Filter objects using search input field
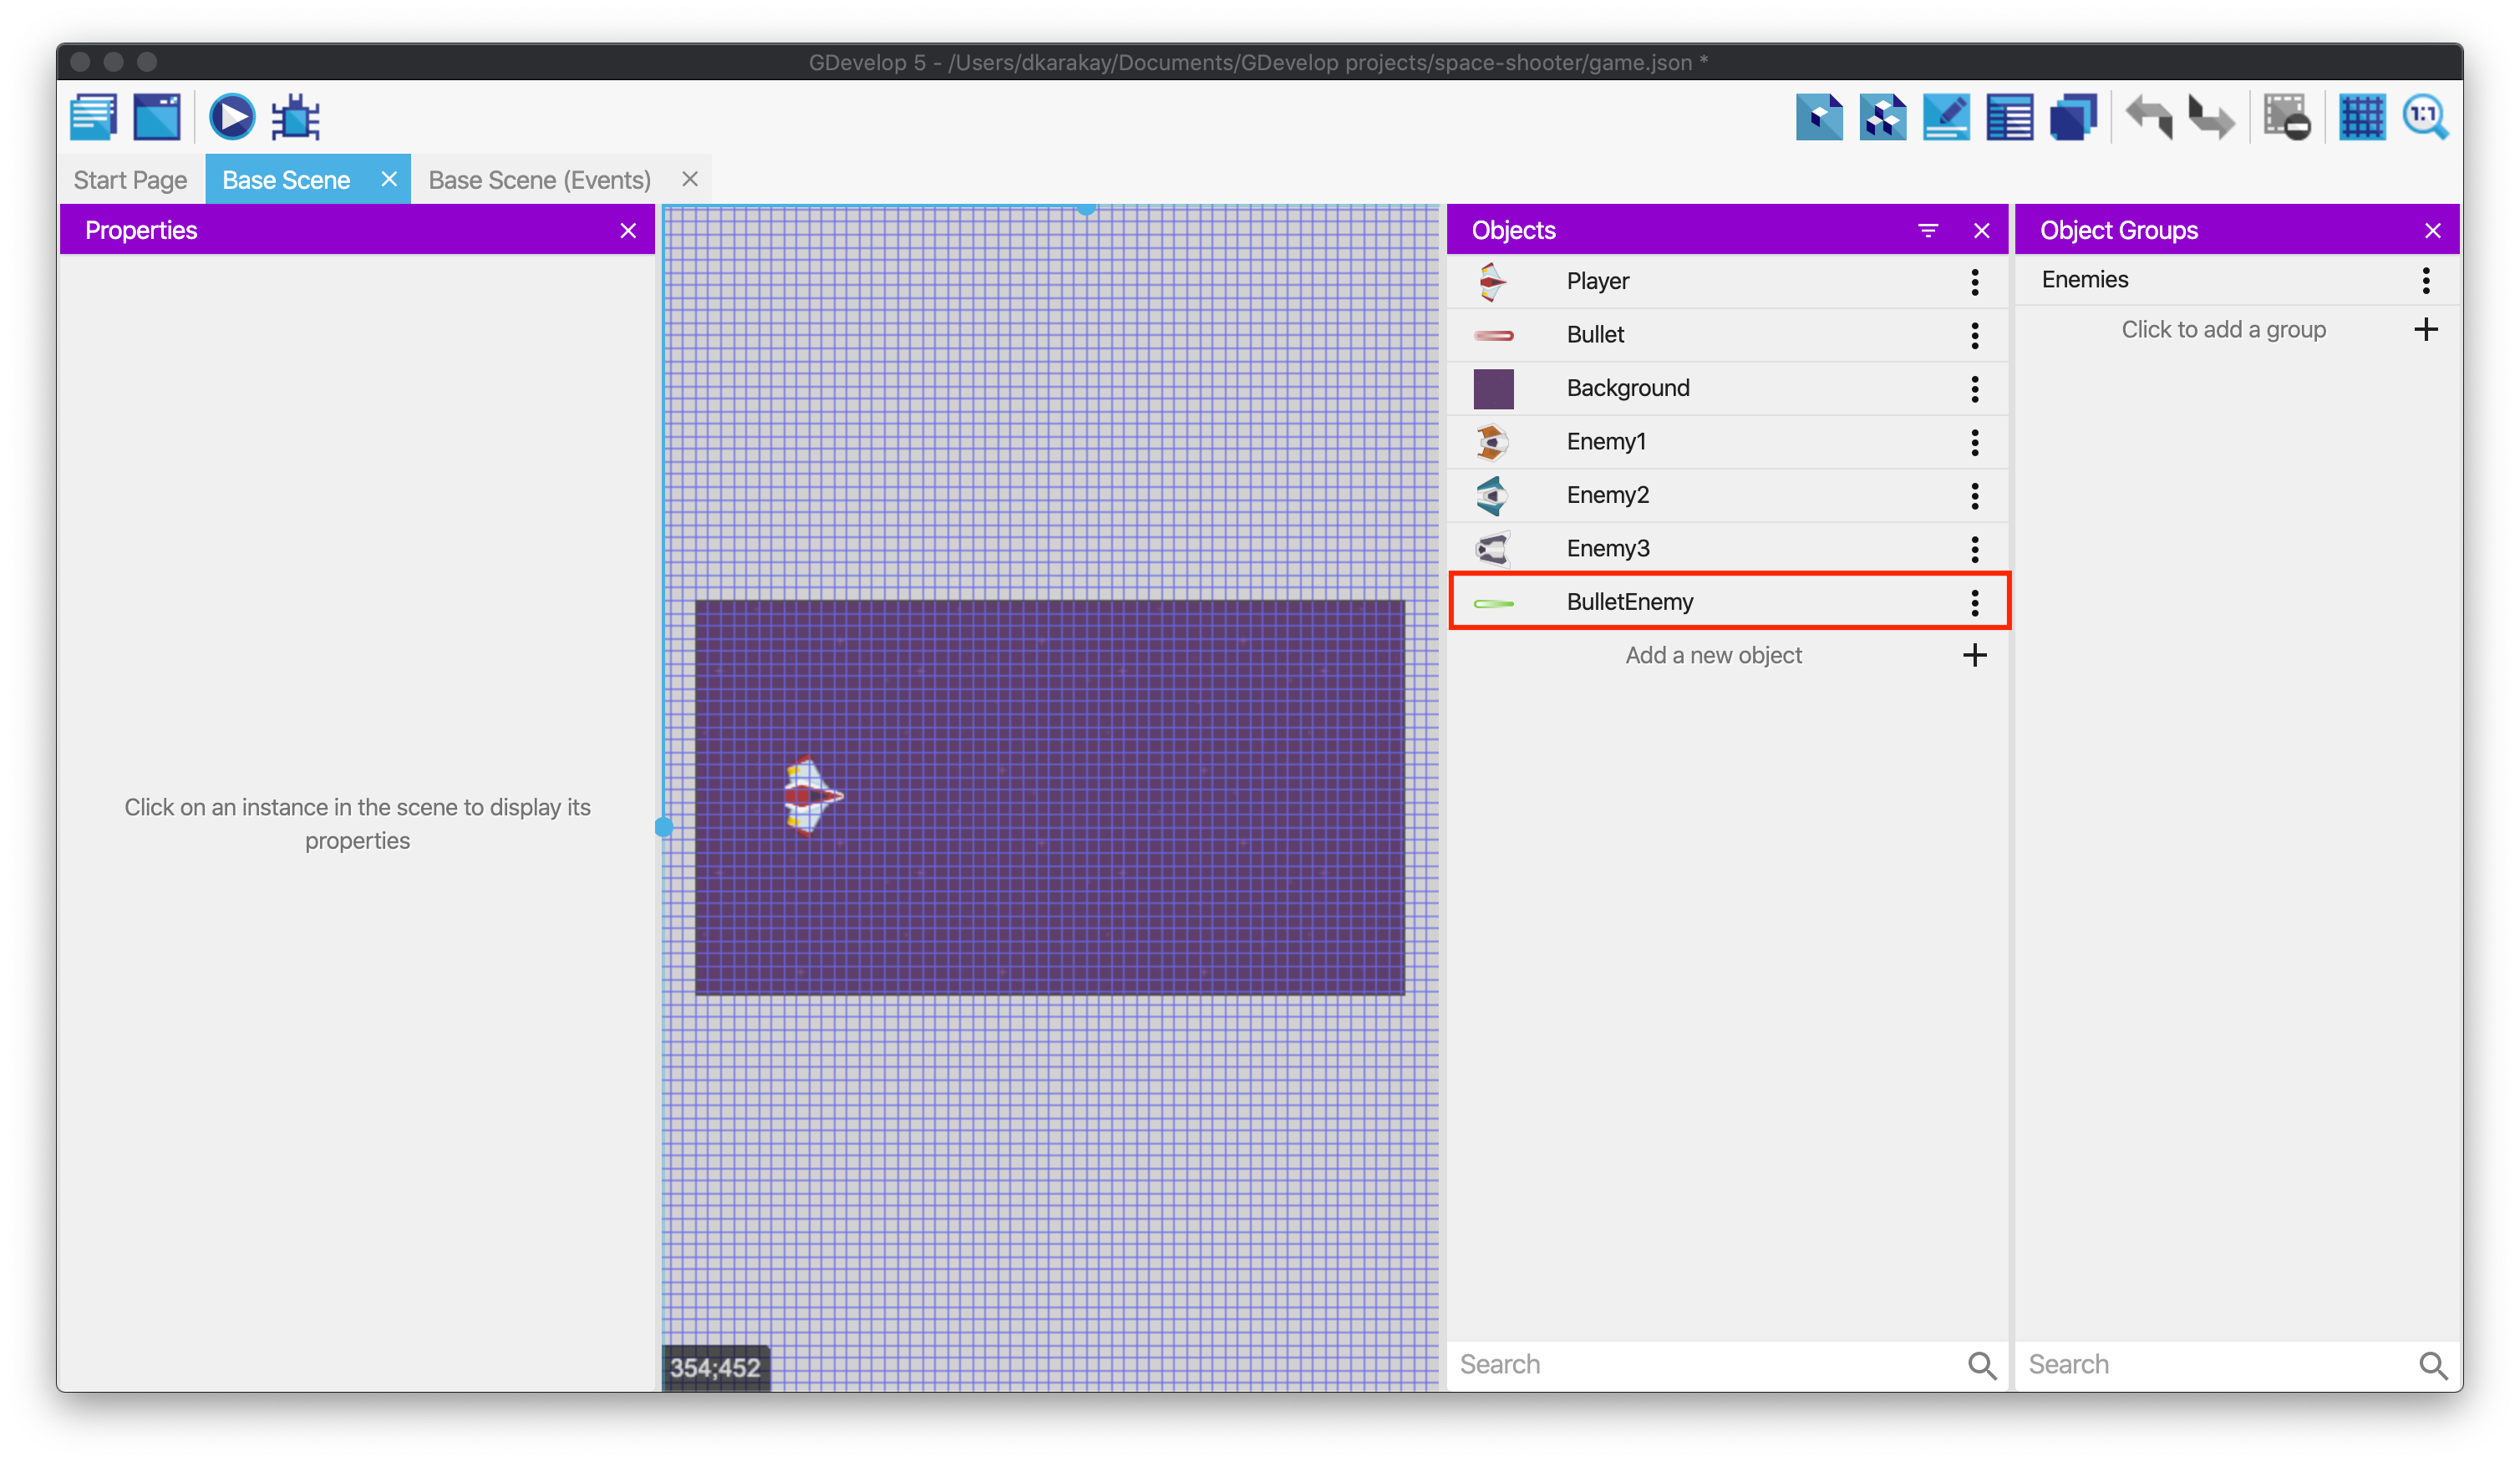 [x=1713, y=1363]
